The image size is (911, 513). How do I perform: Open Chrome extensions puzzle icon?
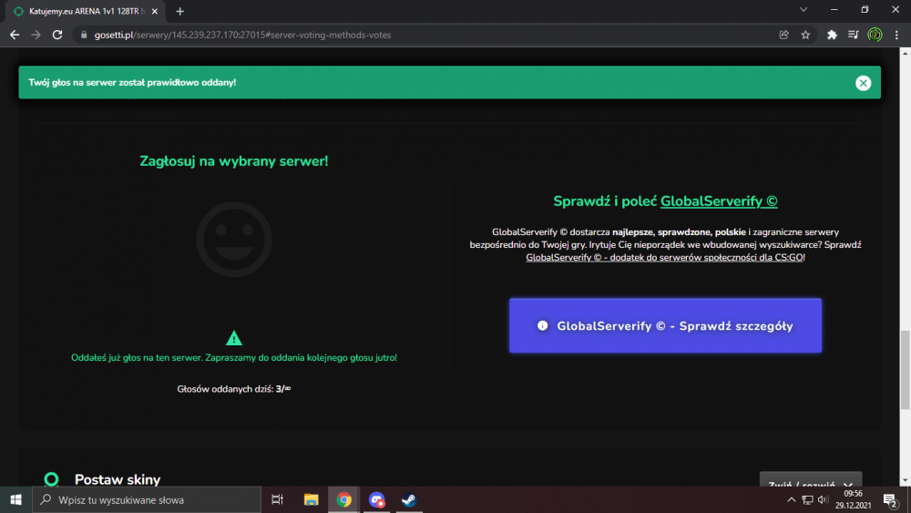(x=832, y=35)
